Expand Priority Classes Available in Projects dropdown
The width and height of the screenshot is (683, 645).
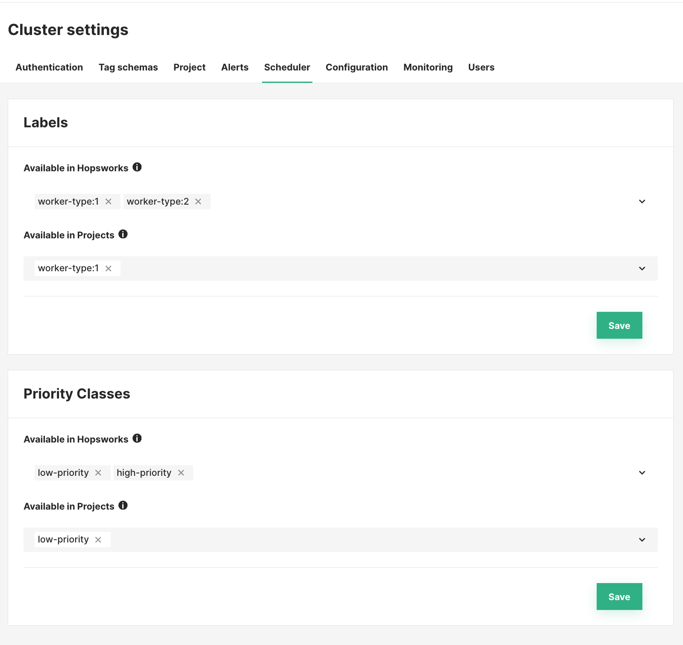pos(642,540)
